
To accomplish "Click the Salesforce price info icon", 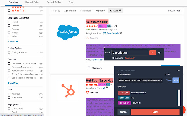I will 121,33.
